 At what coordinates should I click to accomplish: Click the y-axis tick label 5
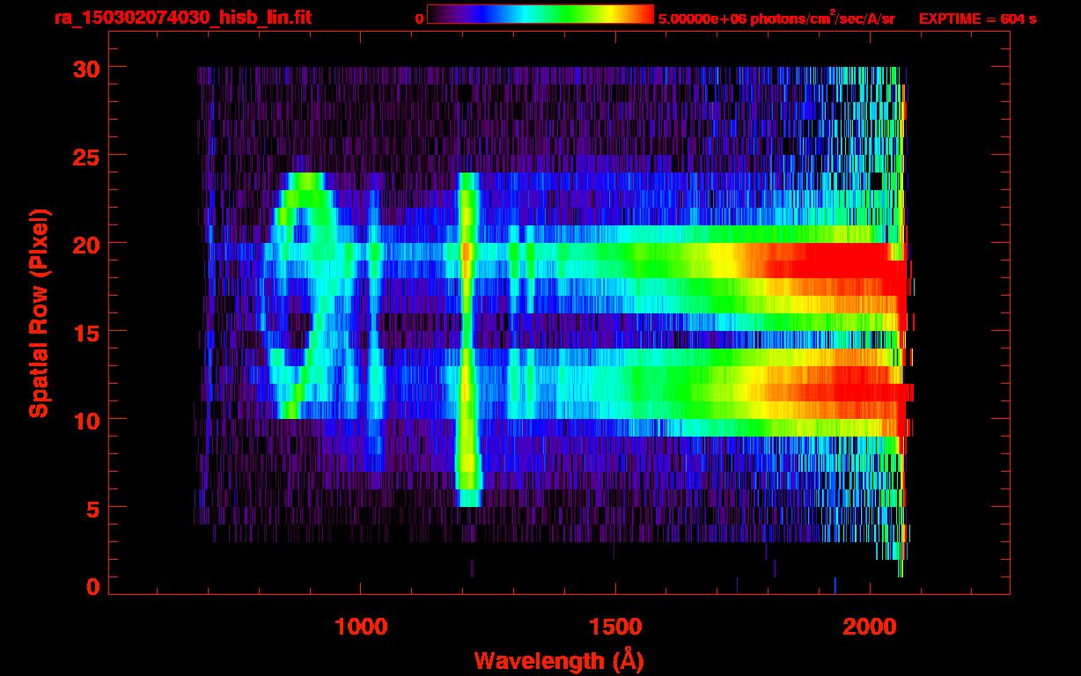pos(93,508)
